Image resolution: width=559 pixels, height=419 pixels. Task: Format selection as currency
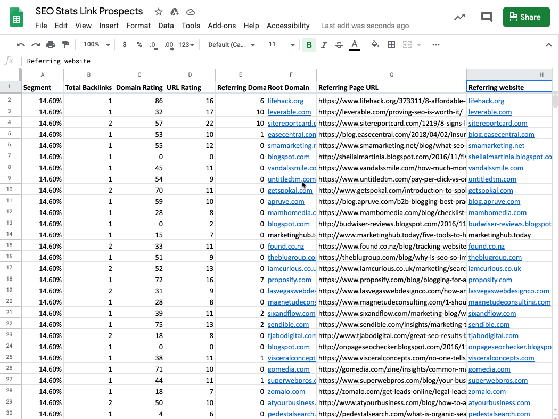point(125,45)
